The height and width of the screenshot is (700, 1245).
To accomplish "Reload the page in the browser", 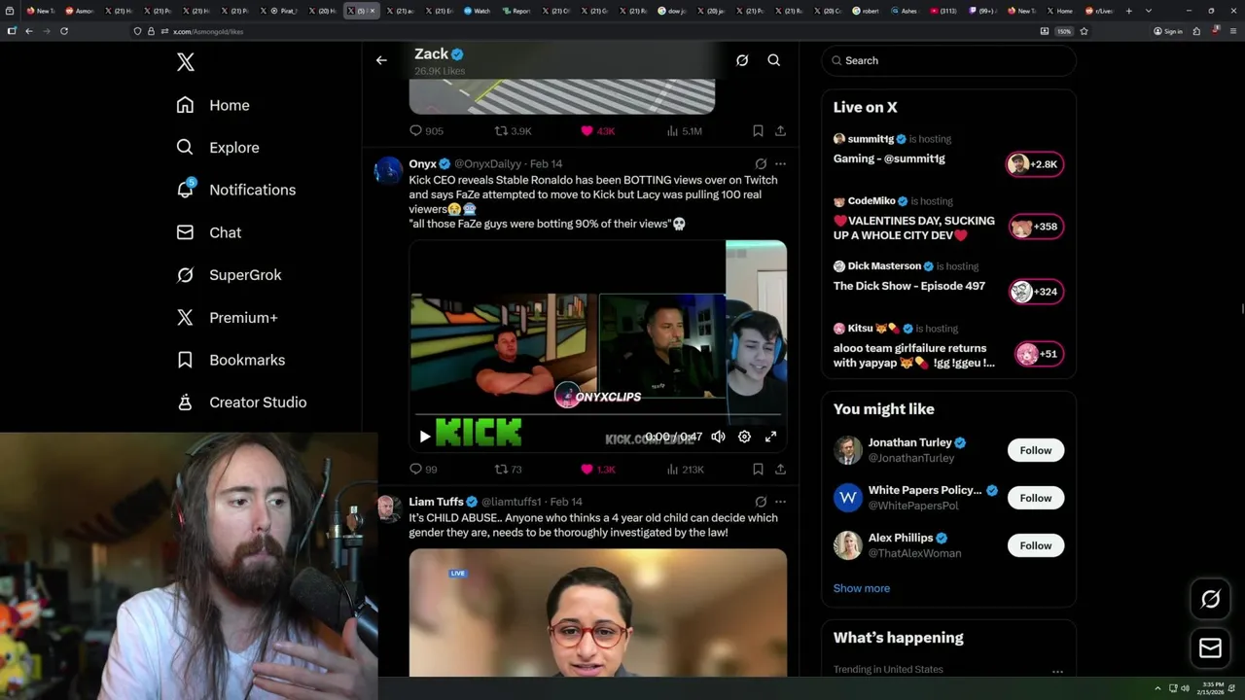I will point(64,31).
